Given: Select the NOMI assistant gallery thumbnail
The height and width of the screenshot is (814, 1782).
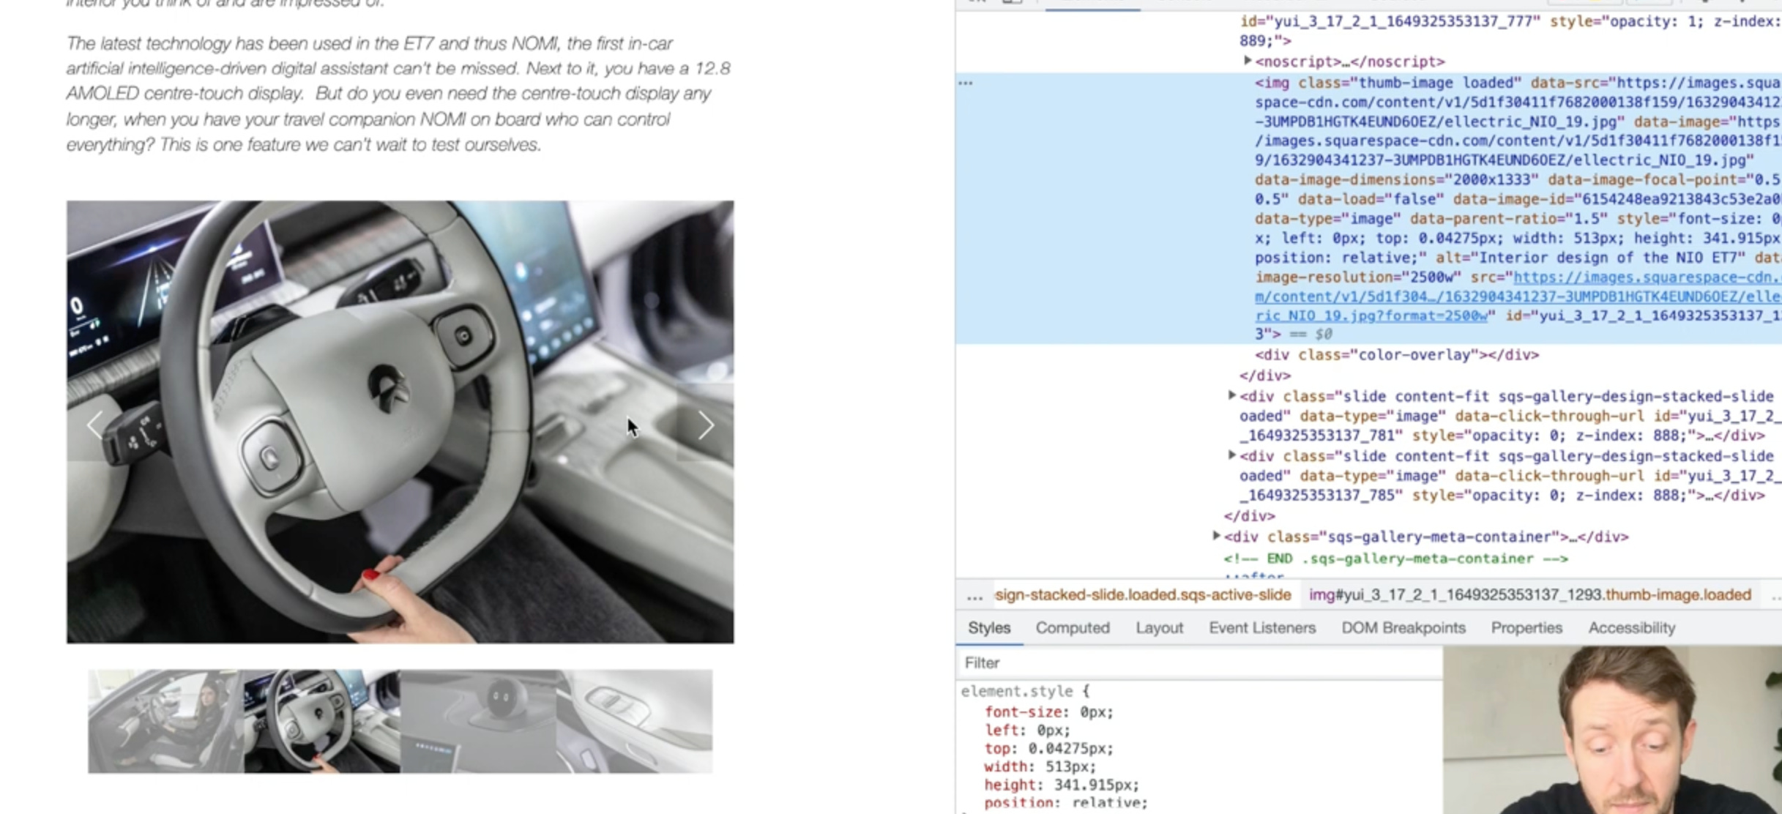Looking at the screenshot, I should point(478,721).
